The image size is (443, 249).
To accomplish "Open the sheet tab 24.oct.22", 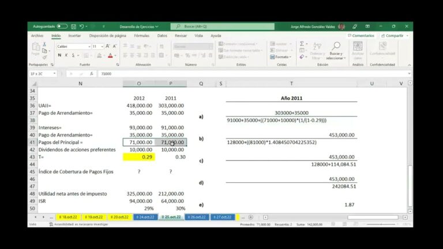I will [145, 217].
